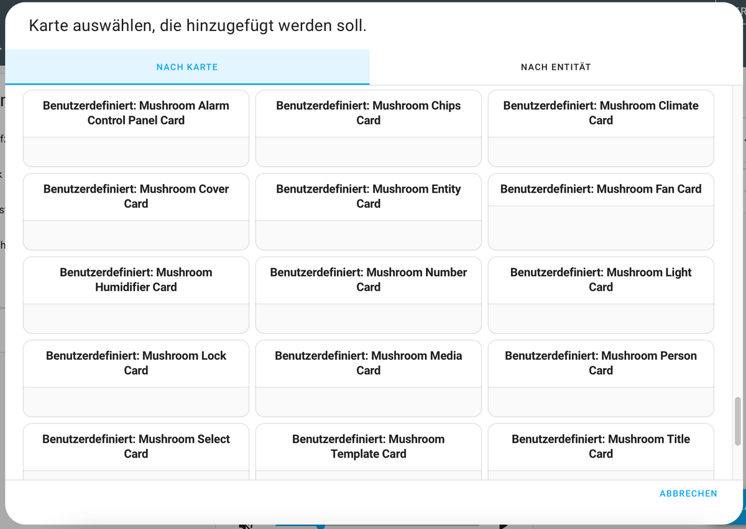Select the Mushroom Media Card
The image size is (746, 529).
coord(369,379)
